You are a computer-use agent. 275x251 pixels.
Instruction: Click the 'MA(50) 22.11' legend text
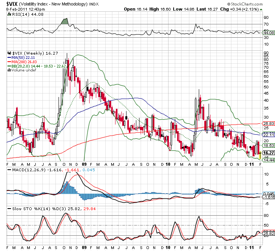[x=23, y=57]
